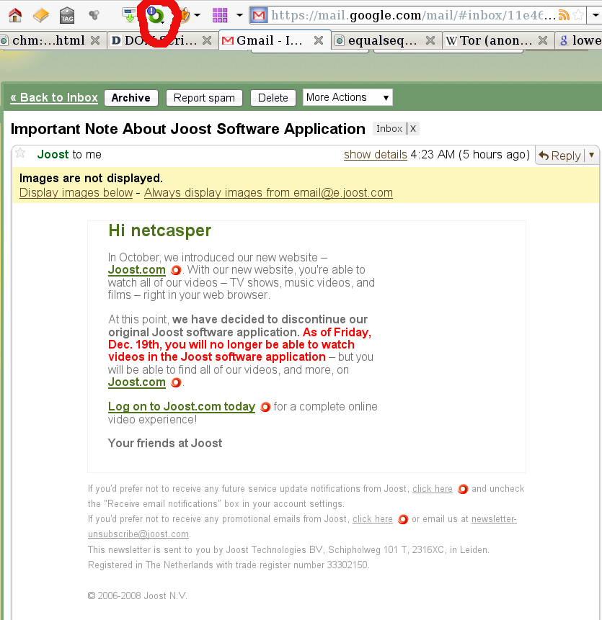Click the green reload icon with exclamation badge
Screen dimensions: 602x620
pos(156,15)
